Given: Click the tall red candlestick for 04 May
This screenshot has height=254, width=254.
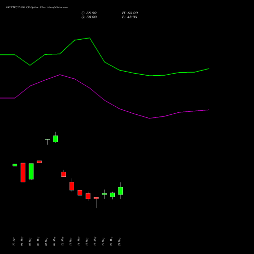Looking at the screenshot, I should [23, 173].
